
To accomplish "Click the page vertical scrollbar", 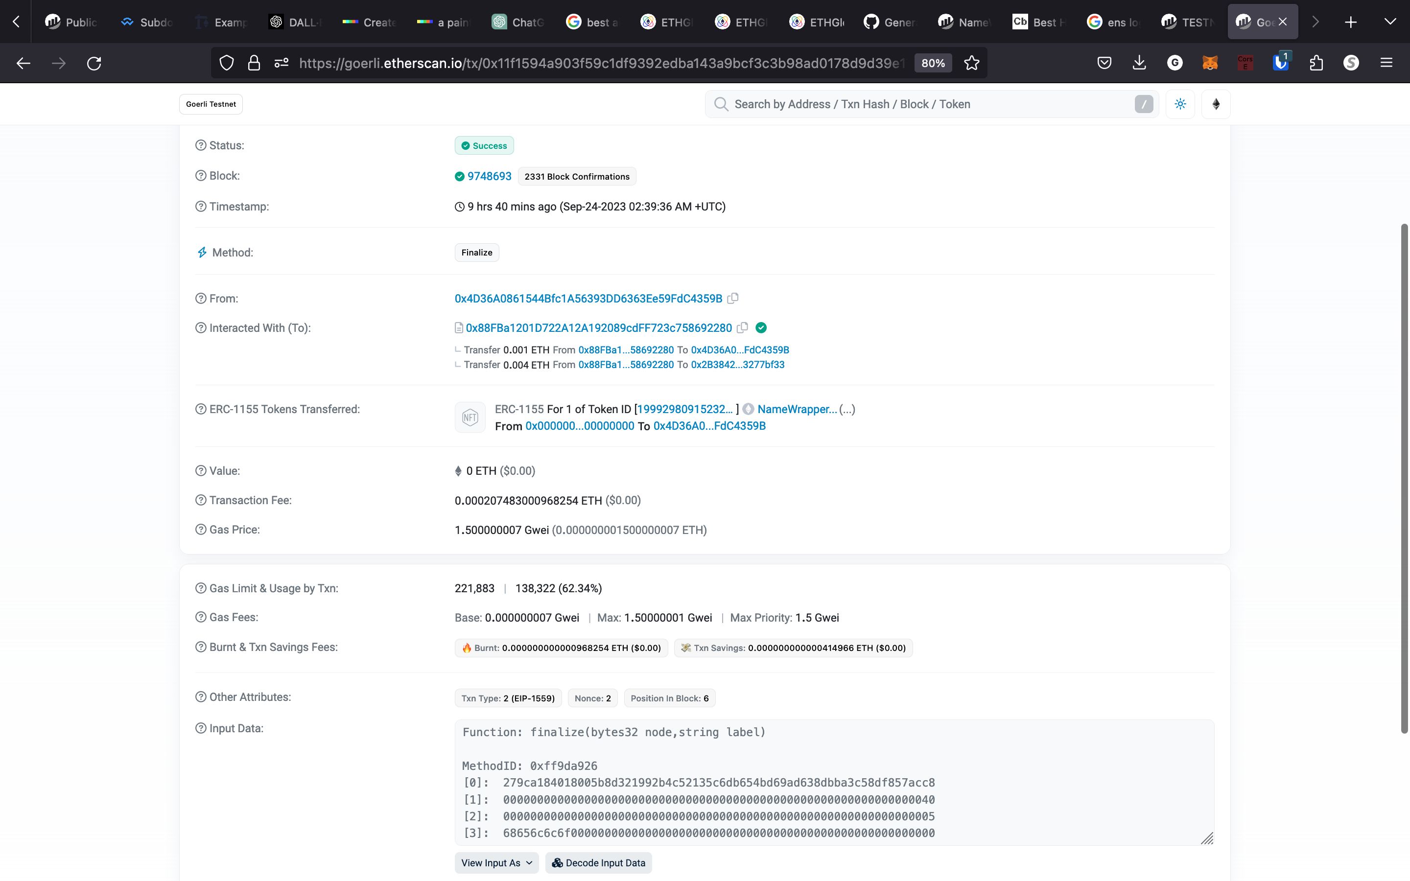I will pyautogui.click(x=1404, y=478).
